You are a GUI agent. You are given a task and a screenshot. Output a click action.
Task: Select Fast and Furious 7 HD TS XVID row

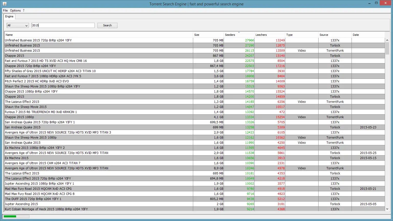(195, 61)
